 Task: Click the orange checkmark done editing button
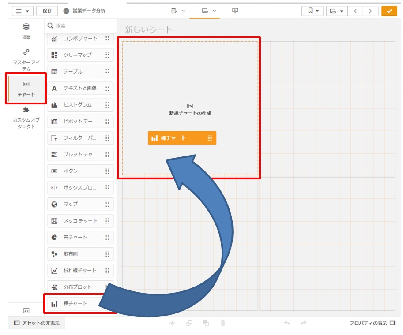click(x=389, y=11)
